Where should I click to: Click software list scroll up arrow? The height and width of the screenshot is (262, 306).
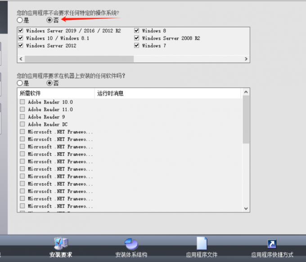point(246,92)
